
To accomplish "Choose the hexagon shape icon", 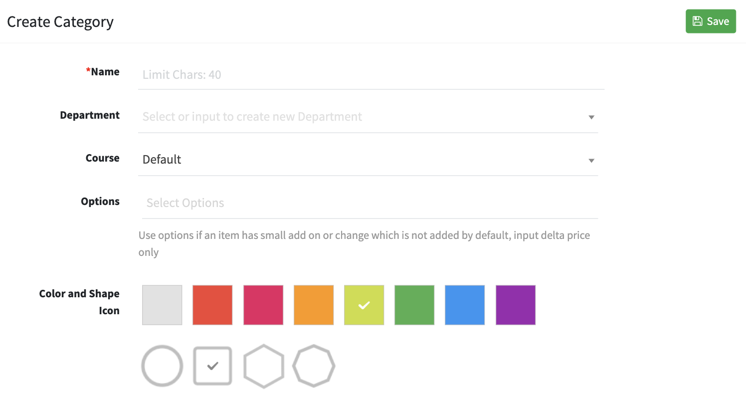I will click(x=264, y=366).
